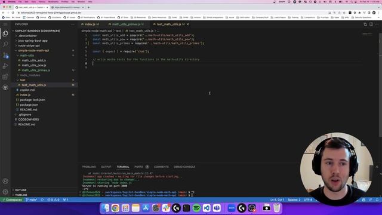382x215 pixels.
Task: Open package.json file
Action: (29, 105)
